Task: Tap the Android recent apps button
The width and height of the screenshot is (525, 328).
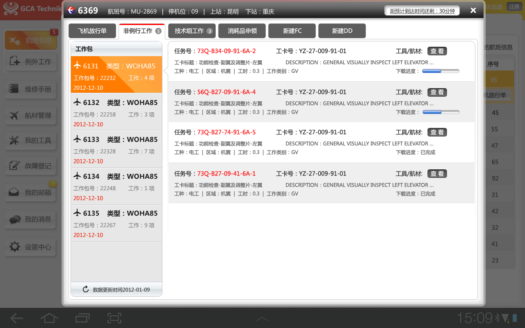Action: tap(82, 318)
